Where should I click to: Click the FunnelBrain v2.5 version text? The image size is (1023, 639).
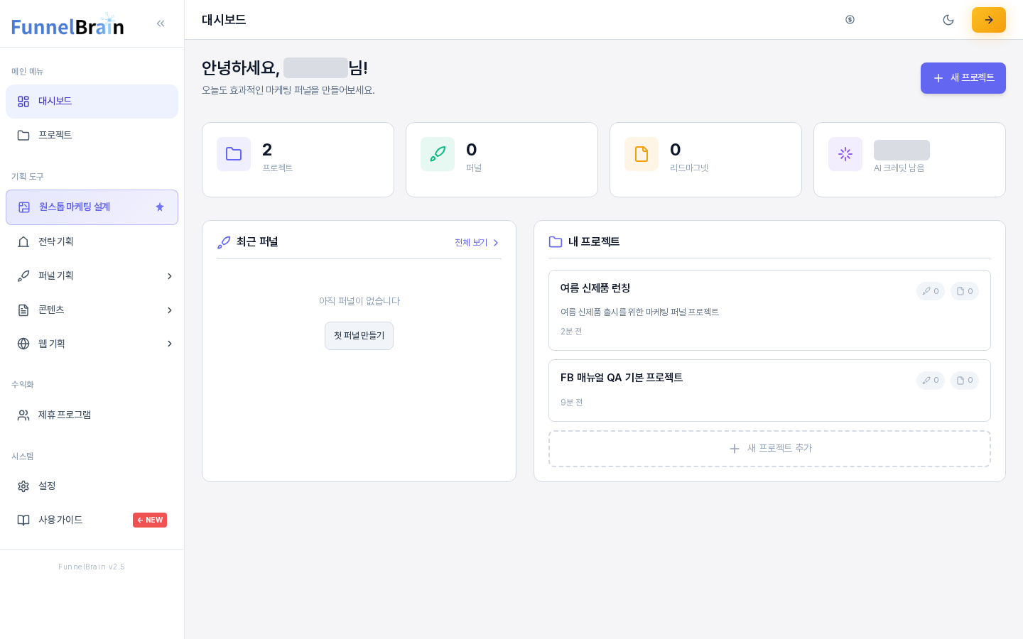click(x=92, y=567)
